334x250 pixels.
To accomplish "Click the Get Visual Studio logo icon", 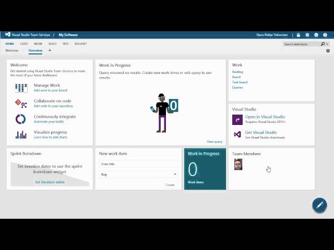I will tap(237, 134).
